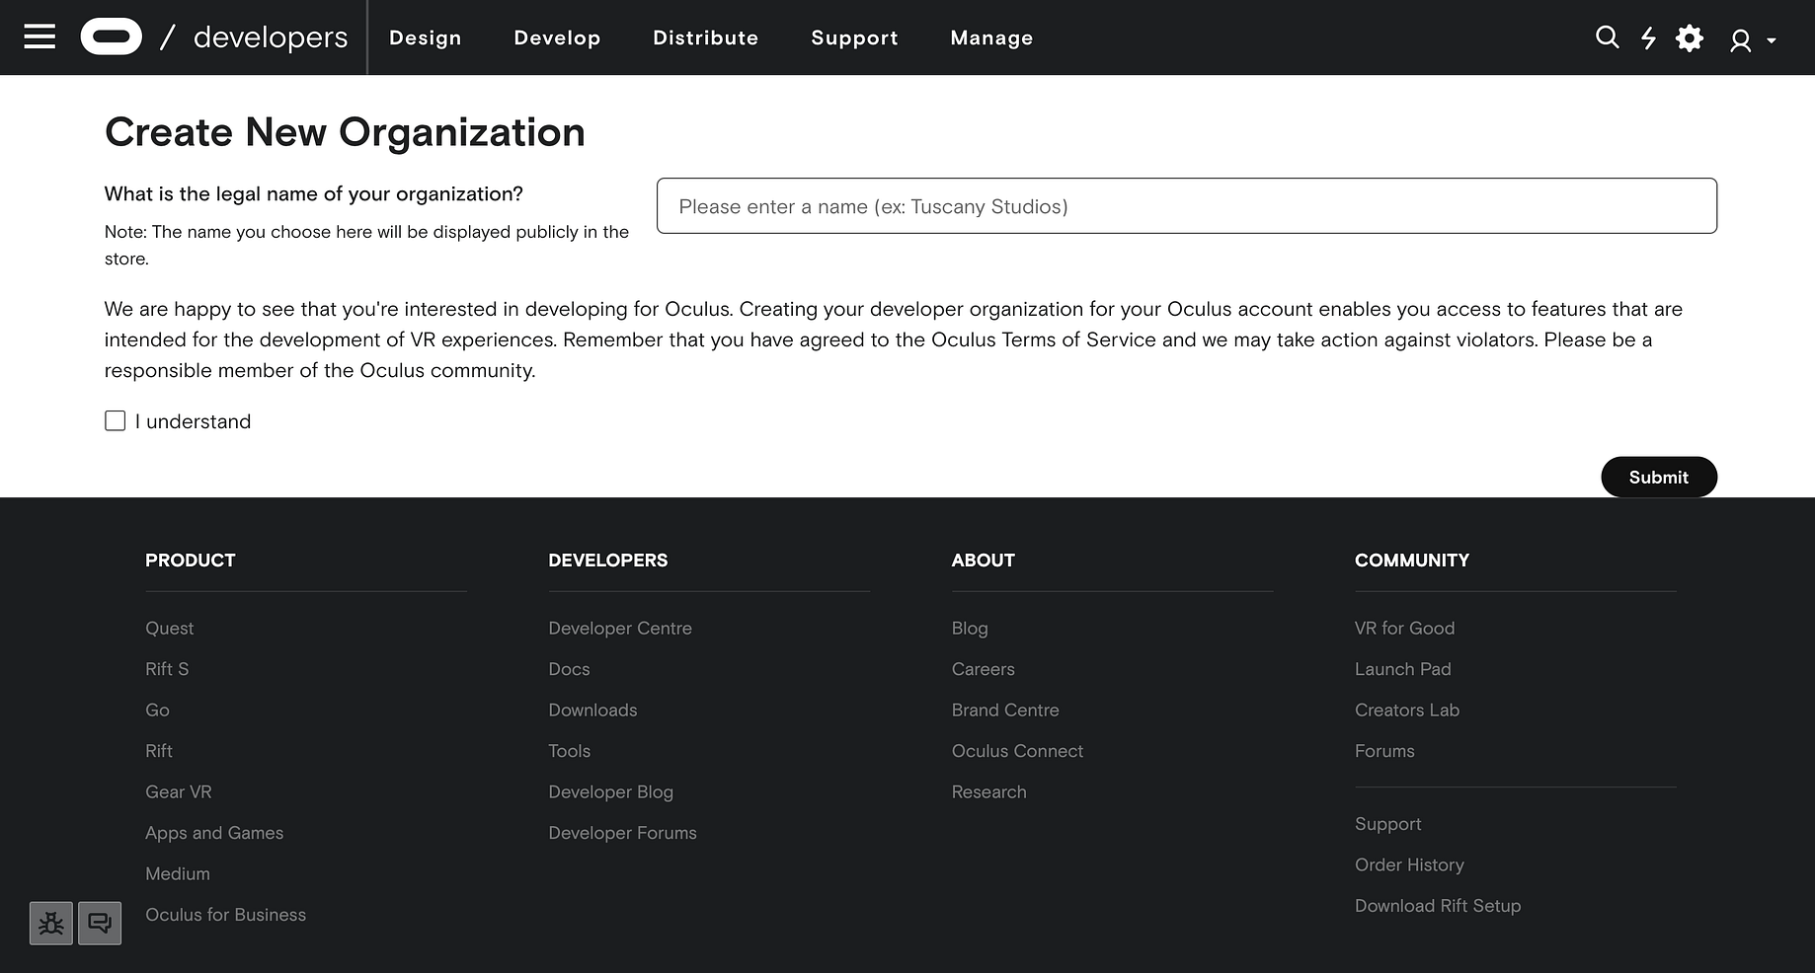The height and width of the screenshot is (973, 1815).
Task: Open the Support menu
Action: pos(855,37)
